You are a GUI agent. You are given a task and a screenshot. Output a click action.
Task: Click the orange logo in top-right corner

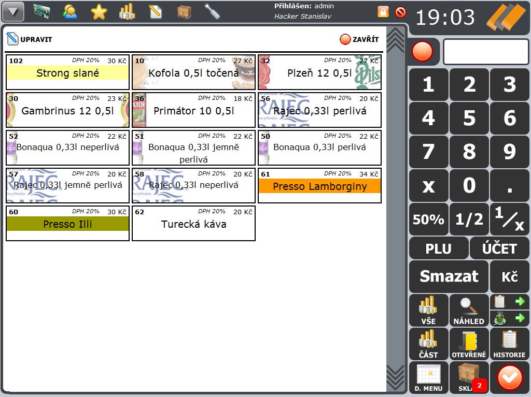click(x=506, y=17)
